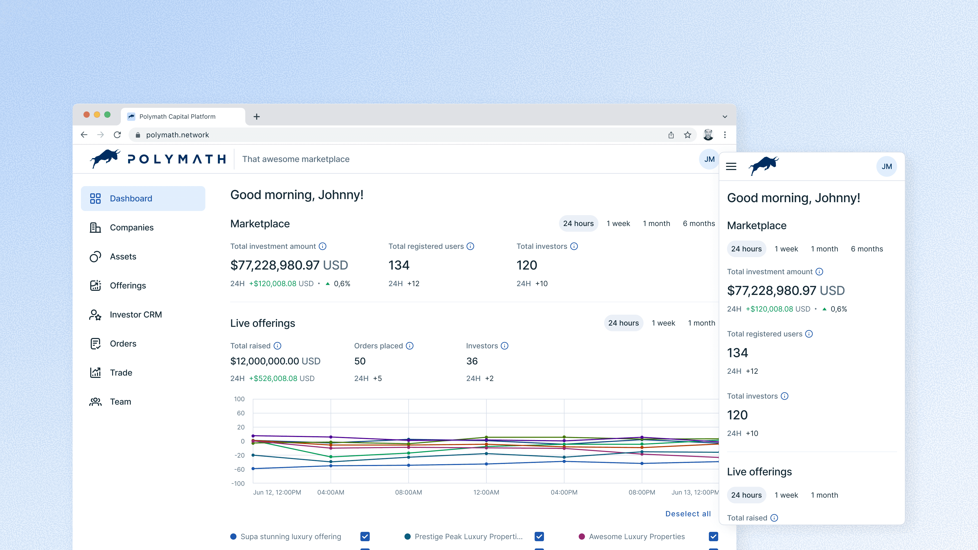Image resolution: width=978 pixels, height=550 pixels.
Task: Click the Supa stunning luxury offering color dot
Action: click(x=234, y=536)
